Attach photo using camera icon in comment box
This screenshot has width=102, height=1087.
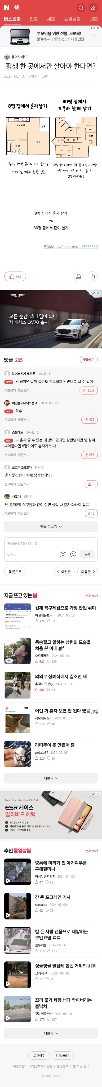pos(63,555)
